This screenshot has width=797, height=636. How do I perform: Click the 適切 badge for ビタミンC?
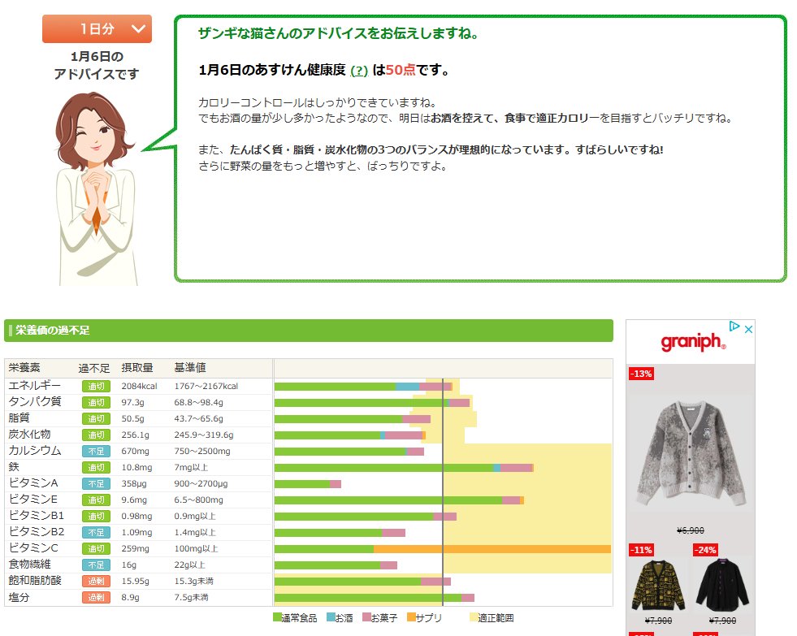pyautogui.click(x=96, y=548)
